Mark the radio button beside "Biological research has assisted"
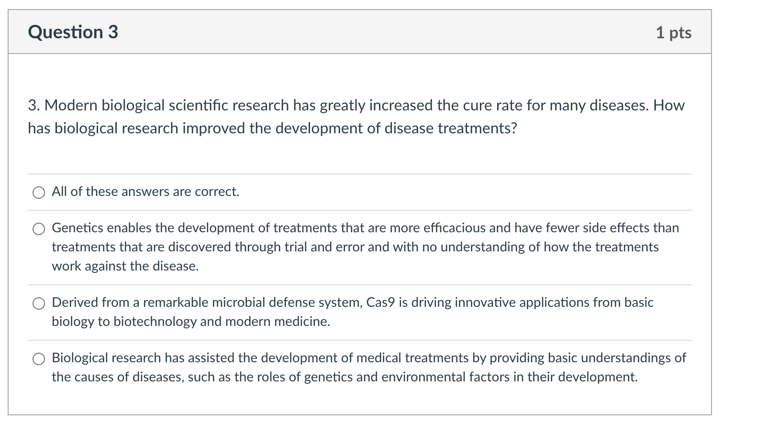The width and height of the screenshot is (767, 433). click(x=39, y=359)
